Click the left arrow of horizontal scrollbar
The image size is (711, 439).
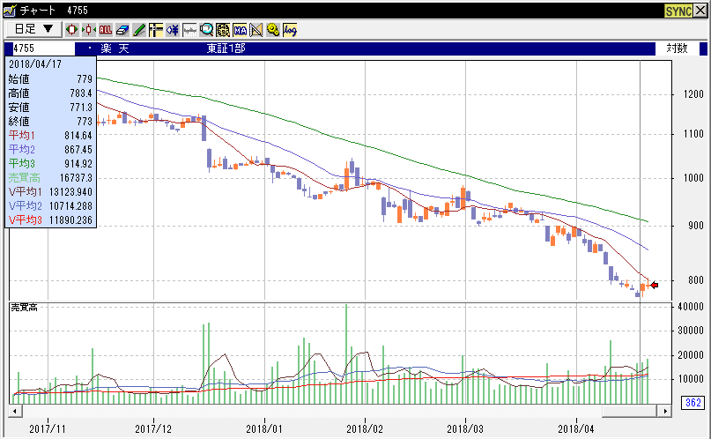tap(14, 410)
